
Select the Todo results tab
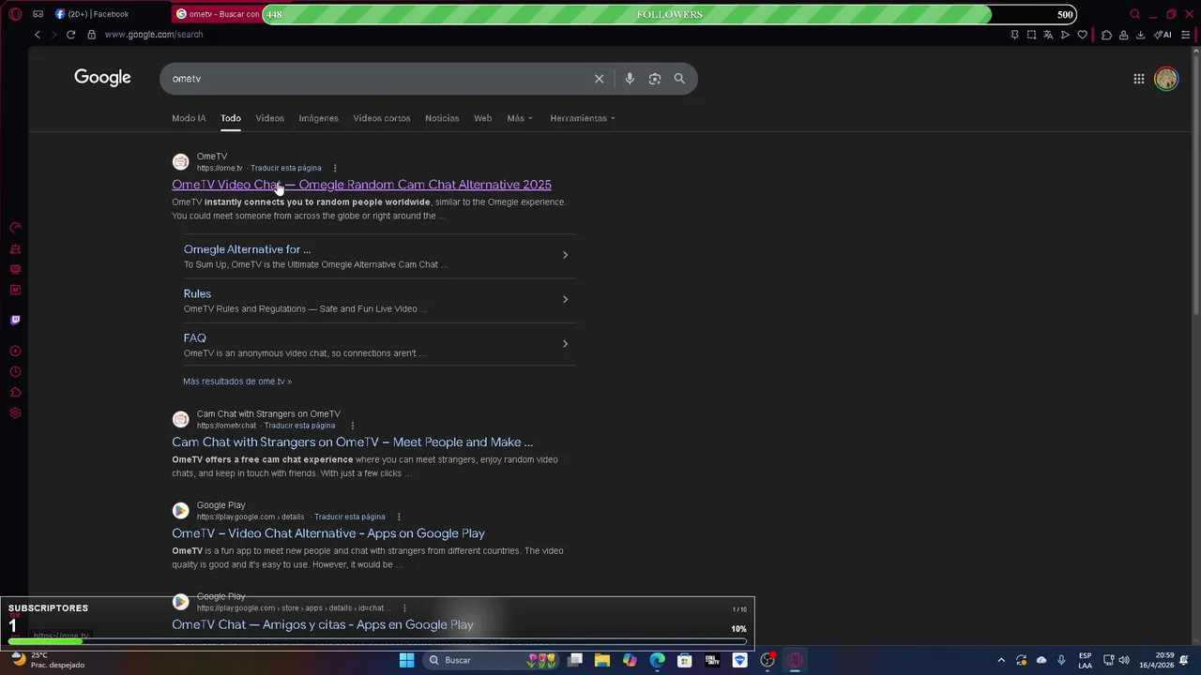pyautogui.click(x=231, y=118)
